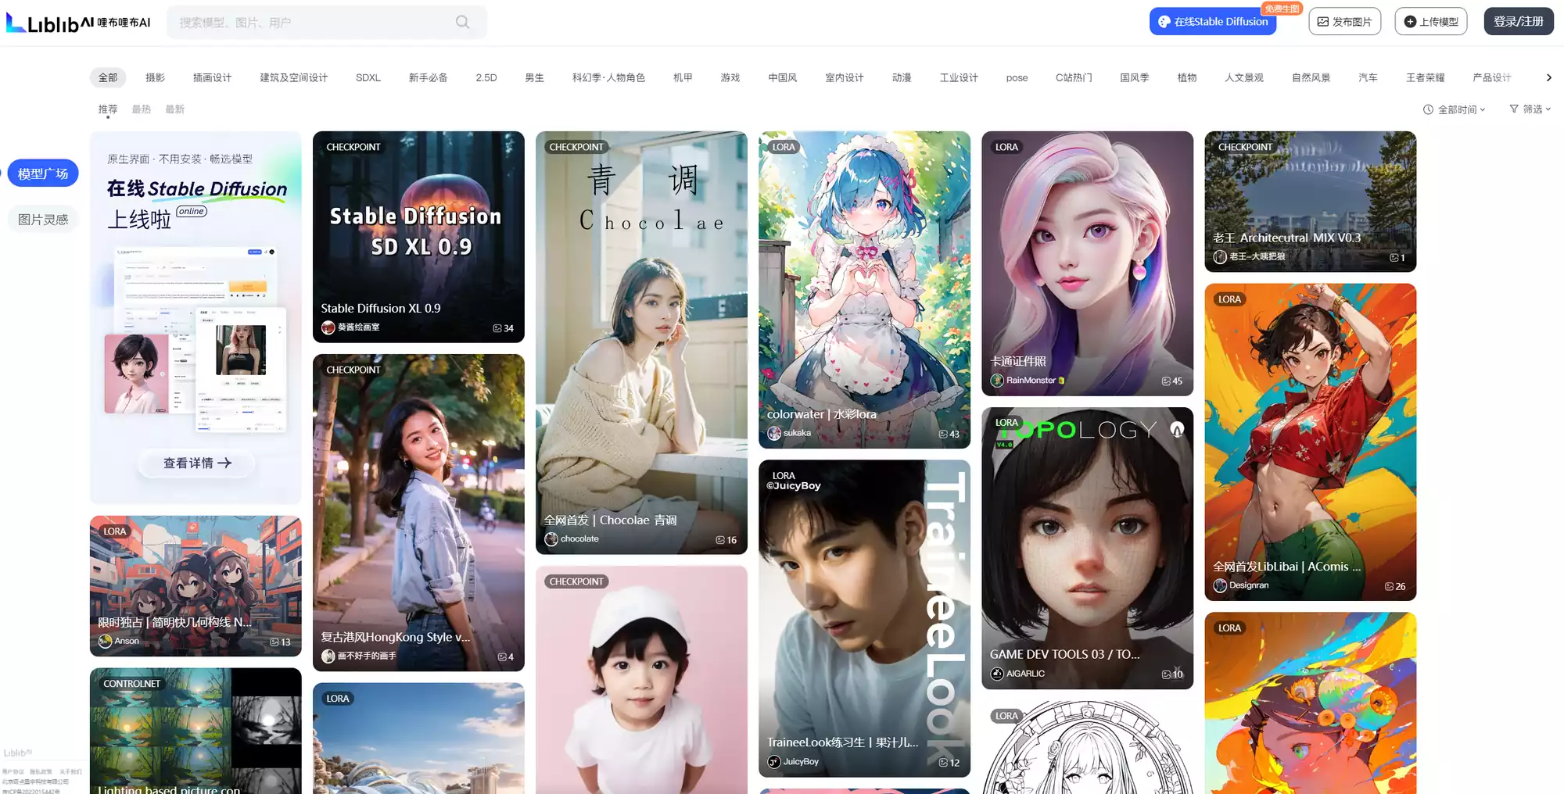Viewport: 1564px width, 794px height.
Task: Click image count icon showing 34
Action: point(497,328)
